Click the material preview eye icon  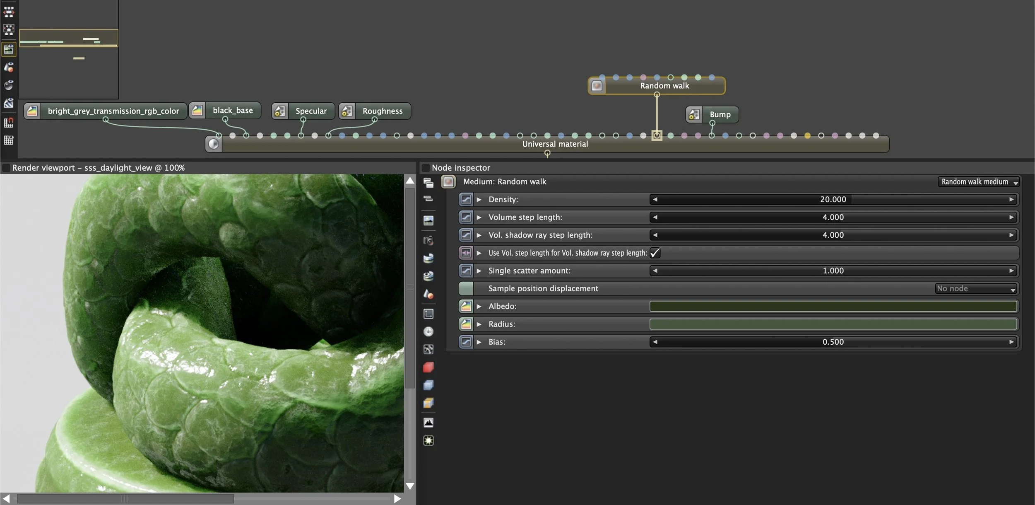[x=8, y=85]
